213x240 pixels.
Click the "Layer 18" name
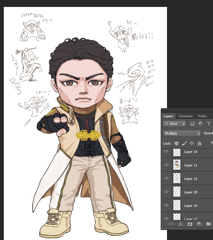click(x=191, y=192)
